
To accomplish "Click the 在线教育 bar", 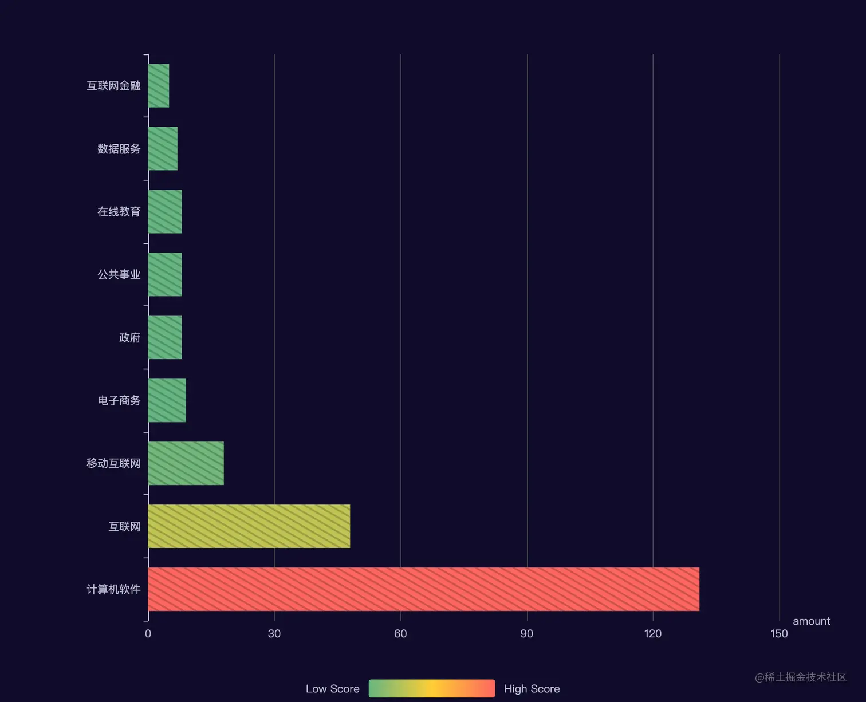I will pos(165,211).
